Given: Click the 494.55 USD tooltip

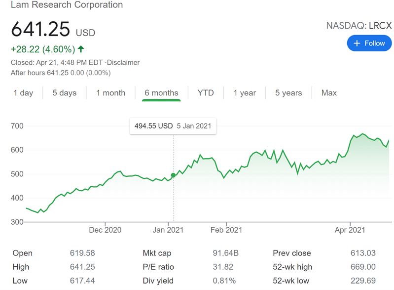Looking at the screenshot, I should click(173, 126).
